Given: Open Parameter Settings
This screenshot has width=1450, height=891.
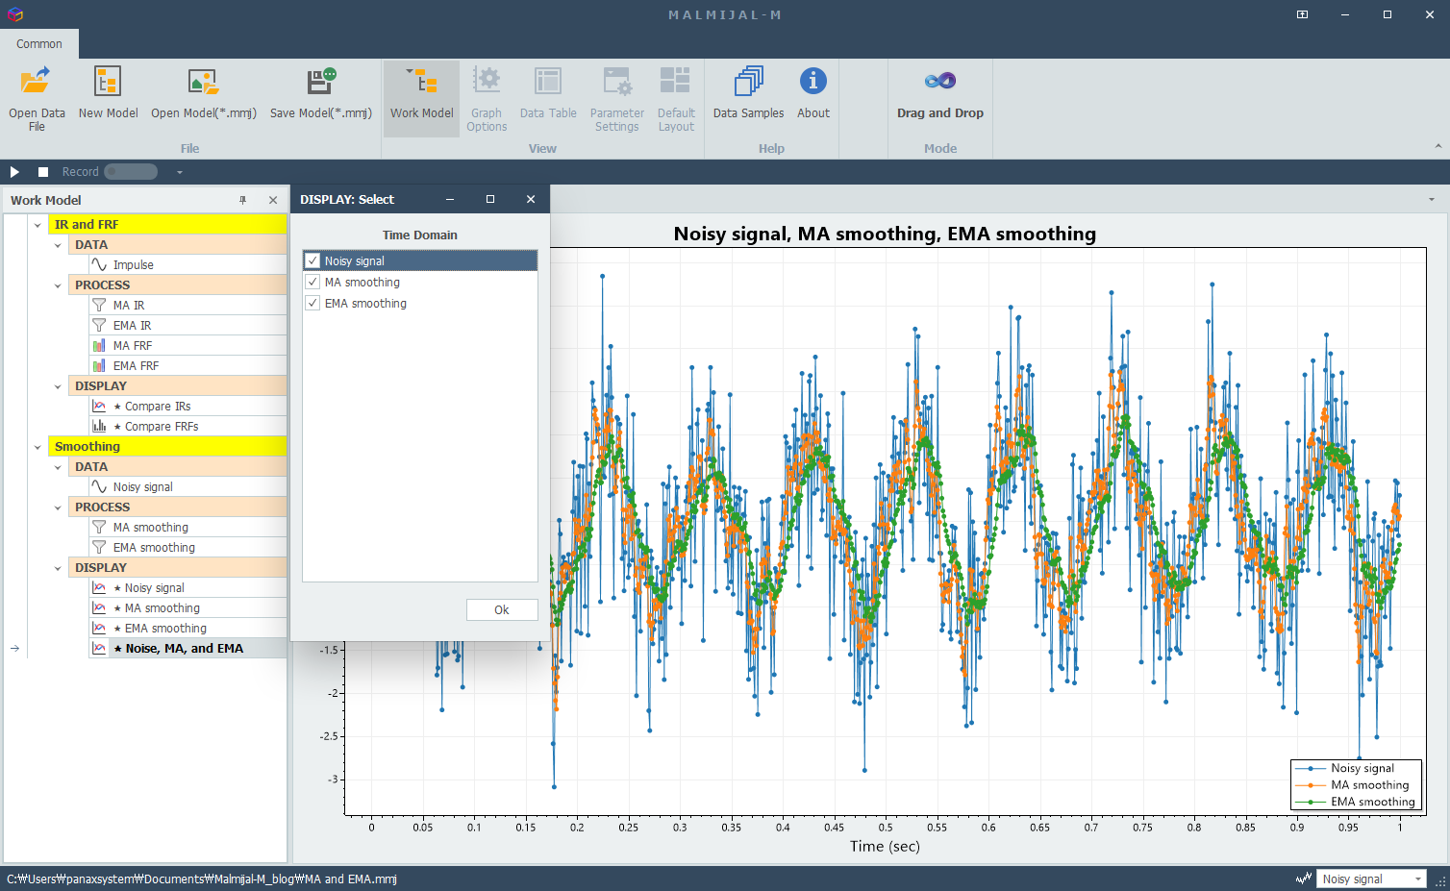Looking at the screenshot, I should click(616, 98).
